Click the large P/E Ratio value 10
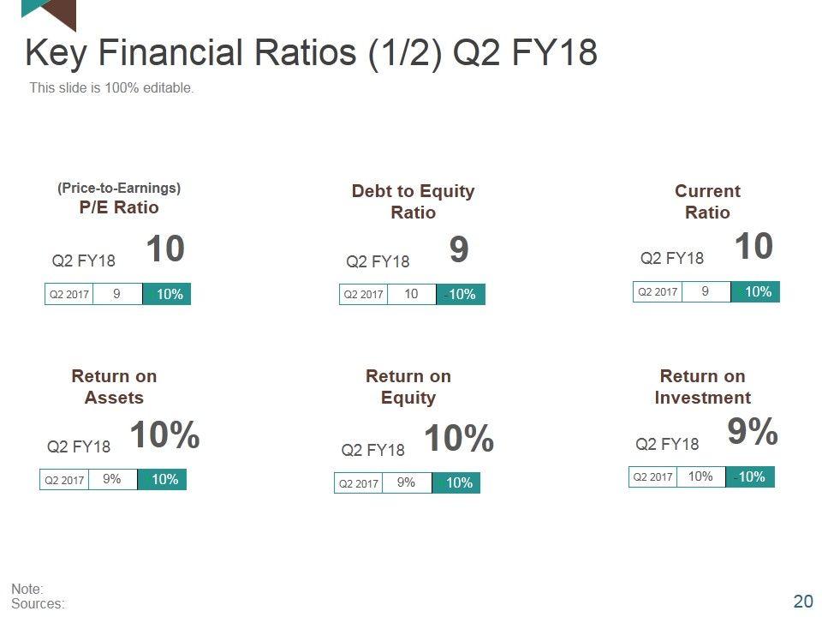The height and width of the screenshot is (617, 822). [x=165, y=249]
